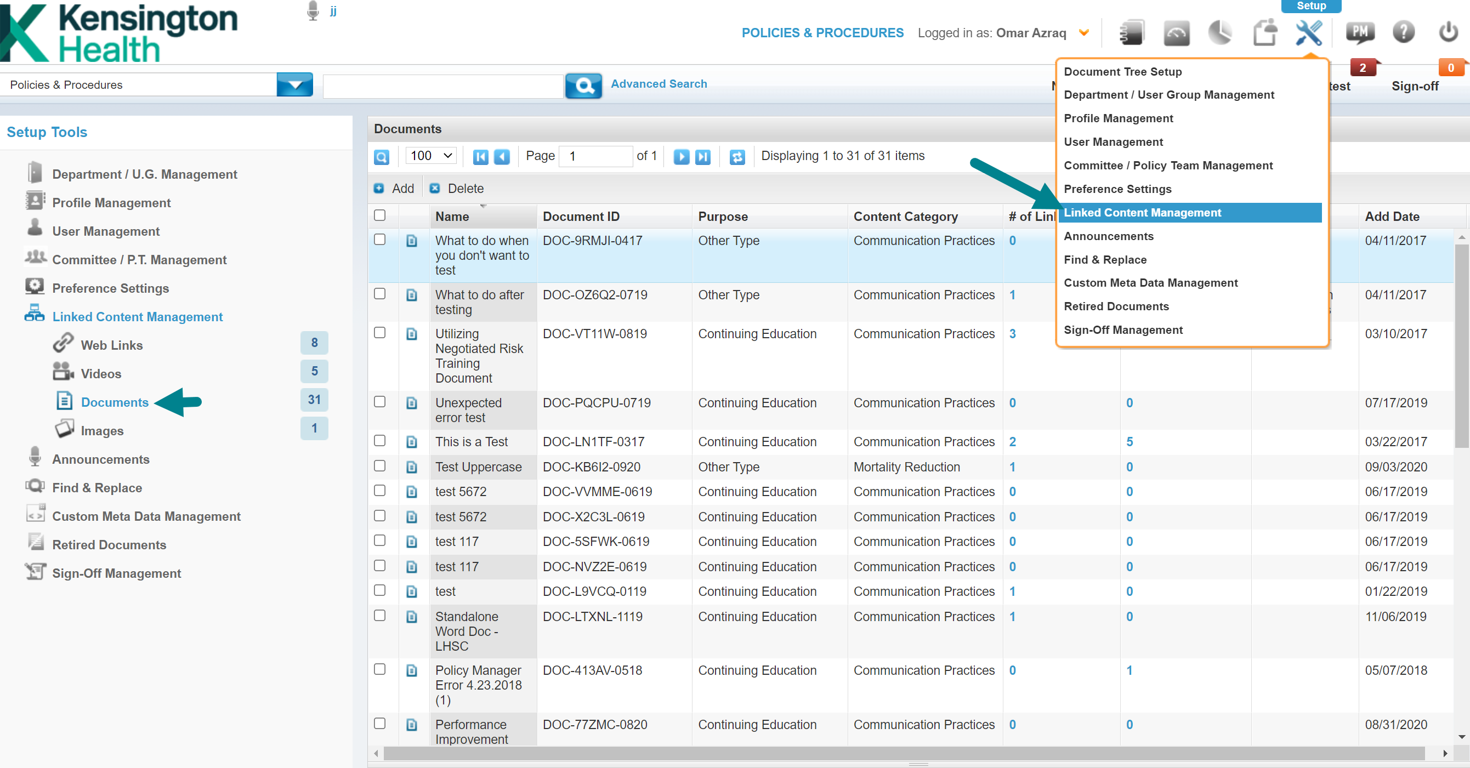Viewport: 1470px width, 768px height.
Task: Toggle the select-all checkbox in grid header
Action: tap(379, 215)
